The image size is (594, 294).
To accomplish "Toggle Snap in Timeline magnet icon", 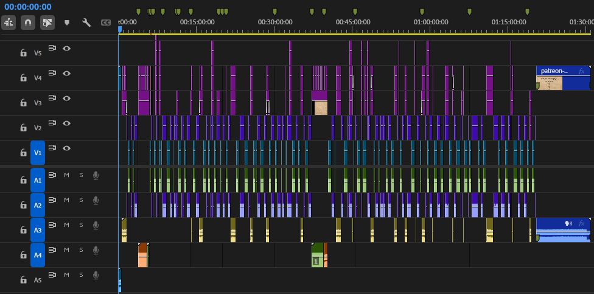I will point(27,23).
